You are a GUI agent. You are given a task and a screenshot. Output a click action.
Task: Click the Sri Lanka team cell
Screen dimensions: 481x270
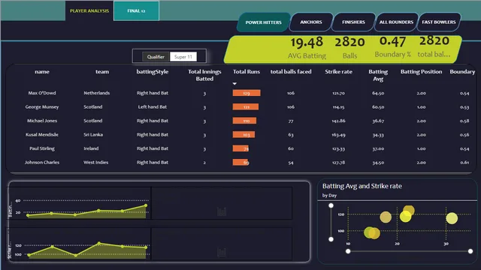(93, 135)
